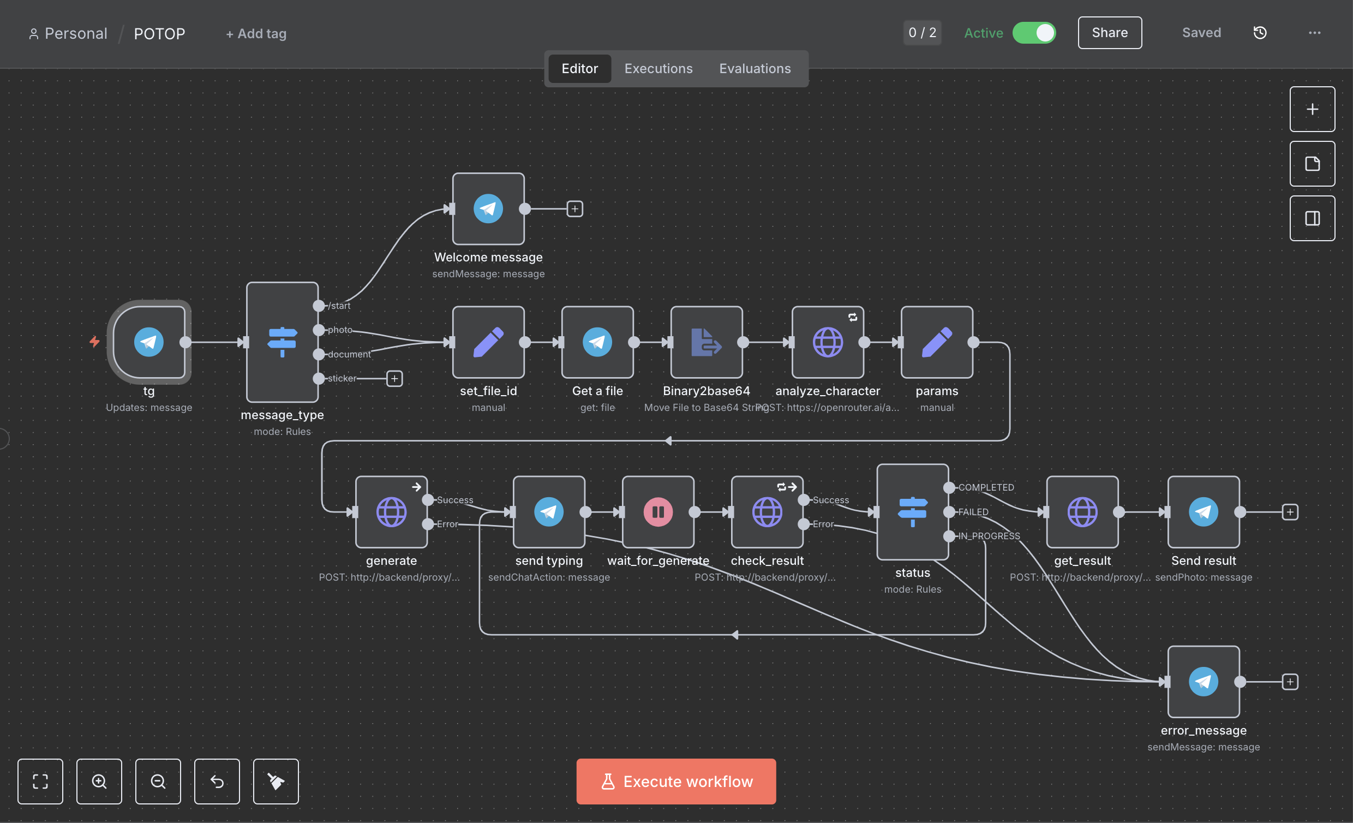This screenshot has width=1353, height=823.
Task: Click the tidy up nodes broom icon
Action: coord(276,781)
